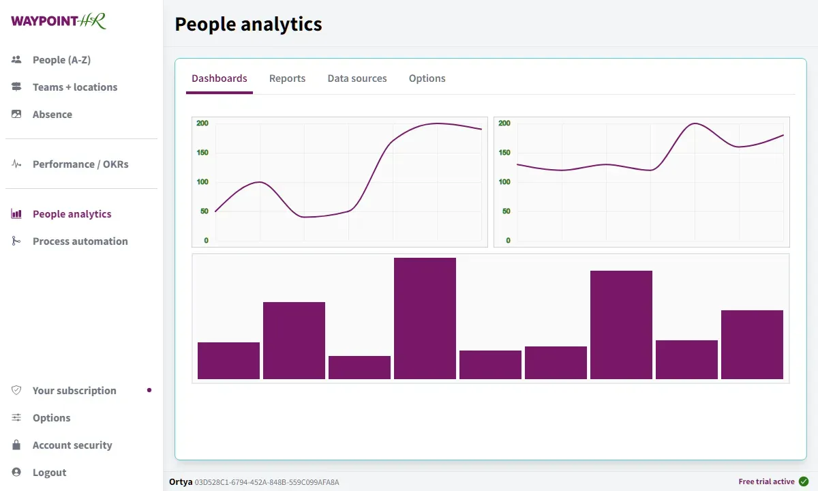Screen dimensions: 818x491
Task: Select the People analytics chart icon
Action: point(16,213)
